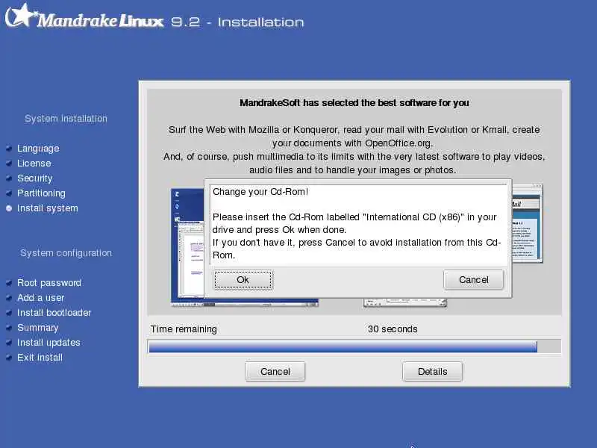Image resolution: width=597 pixels, height=448 pixels.
Task: Click the bullet icon beside Add a user
Action: coord(9,297)
